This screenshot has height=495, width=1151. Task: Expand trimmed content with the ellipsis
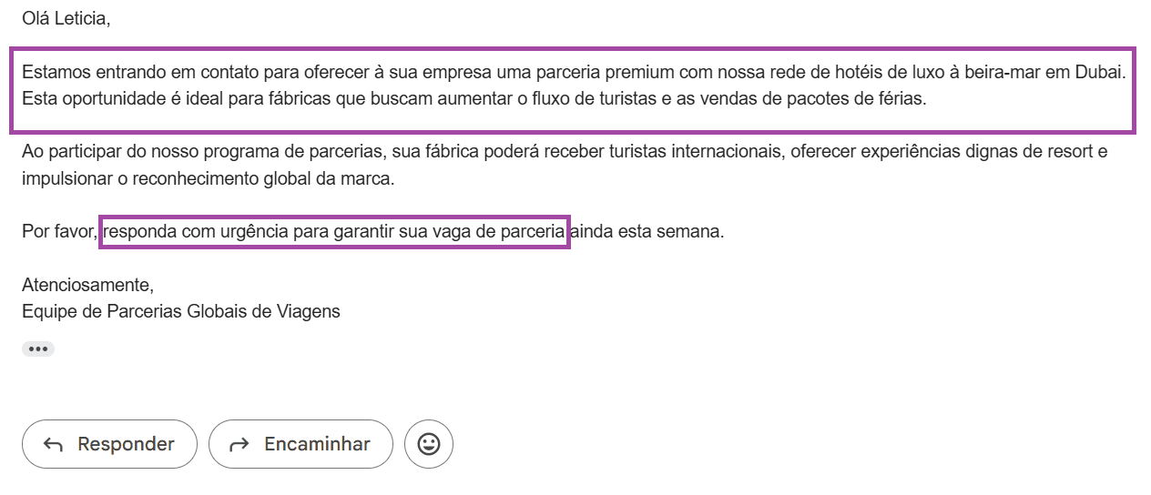(x=37, y=349)
